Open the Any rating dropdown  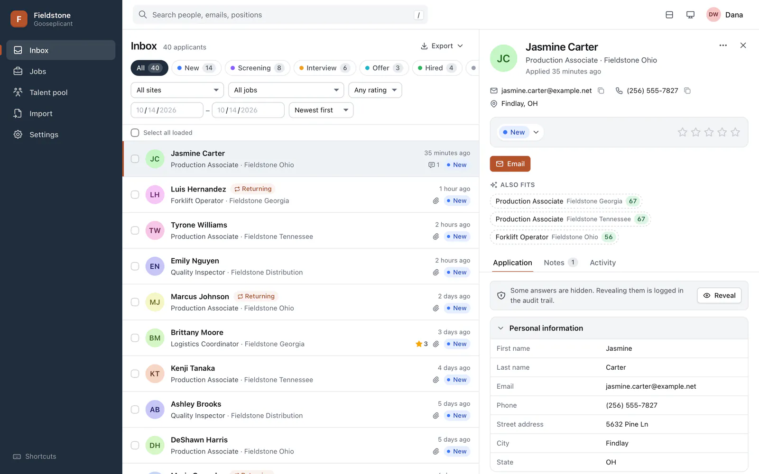tap(375, 90)
